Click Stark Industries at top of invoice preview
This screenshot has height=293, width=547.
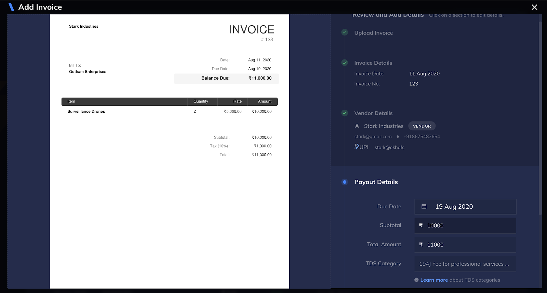[x=84, y=26]
